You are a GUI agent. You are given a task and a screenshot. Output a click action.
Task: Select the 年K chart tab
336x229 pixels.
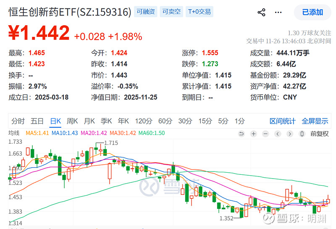pos(123,121)
